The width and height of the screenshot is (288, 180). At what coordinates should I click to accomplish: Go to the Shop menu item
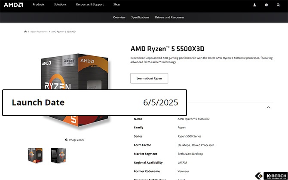point(116,4)
